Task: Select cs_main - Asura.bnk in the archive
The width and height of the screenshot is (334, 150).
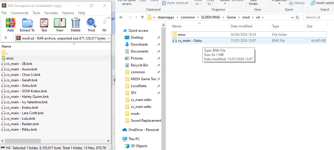Action: 19,69
